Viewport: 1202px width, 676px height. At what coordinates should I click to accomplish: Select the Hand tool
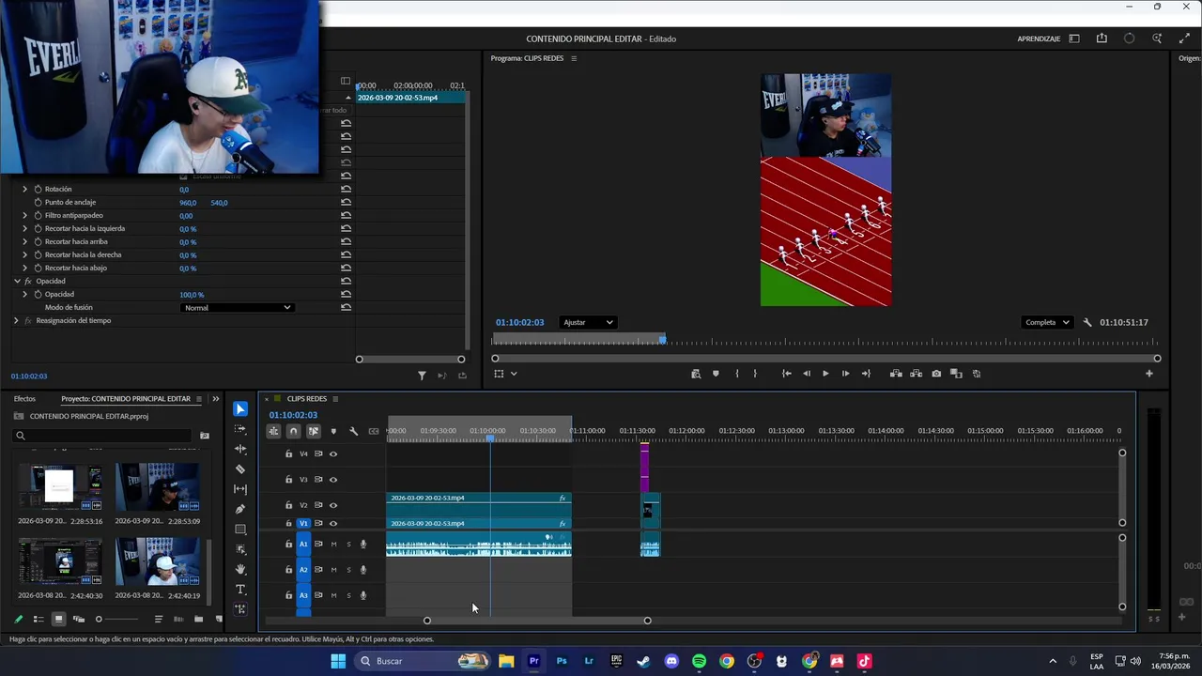pos(240,569)
